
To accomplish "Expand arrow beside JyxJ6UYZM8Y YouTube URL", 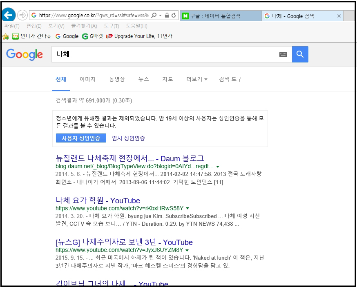I will (x=187, y=250).
